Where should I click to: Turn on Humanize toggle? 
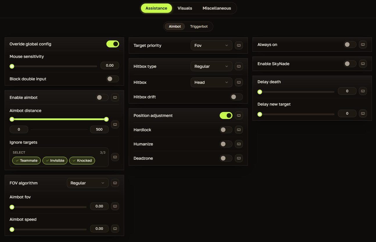226,144
